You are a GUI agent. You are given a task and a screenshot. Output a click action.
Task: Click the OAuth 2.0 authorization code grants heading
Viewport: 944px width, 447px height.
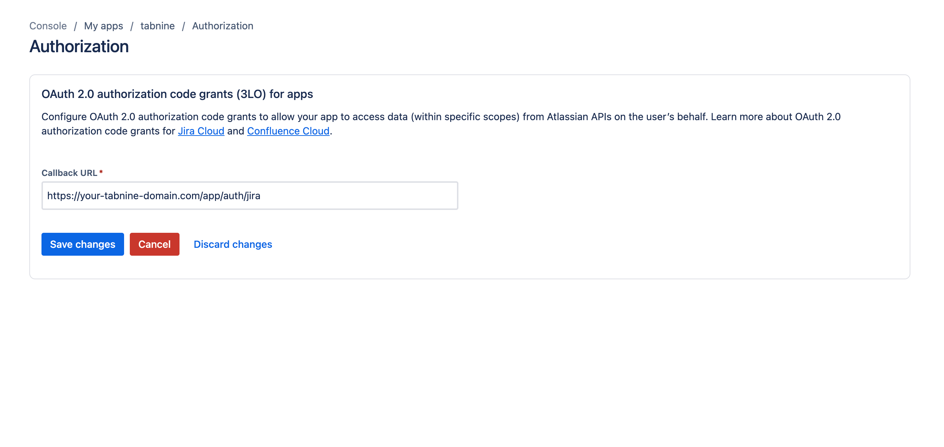(177, 94)
